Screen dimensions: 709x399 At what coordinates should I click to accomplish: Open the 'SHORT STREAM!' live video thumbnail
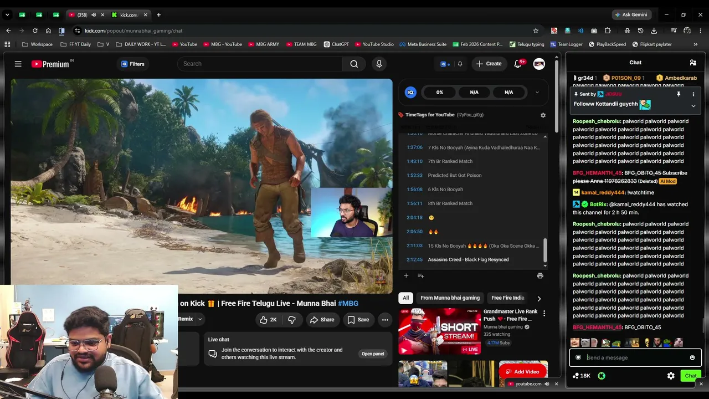pos(439,331)
